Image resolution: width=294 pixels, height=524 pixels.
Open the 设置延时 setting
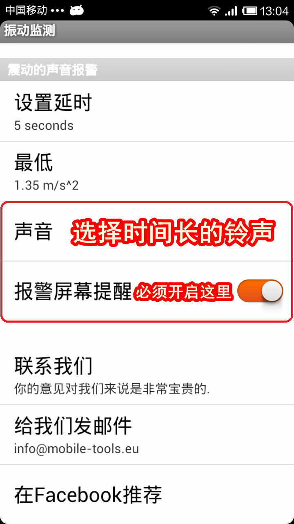coord(147,111)
